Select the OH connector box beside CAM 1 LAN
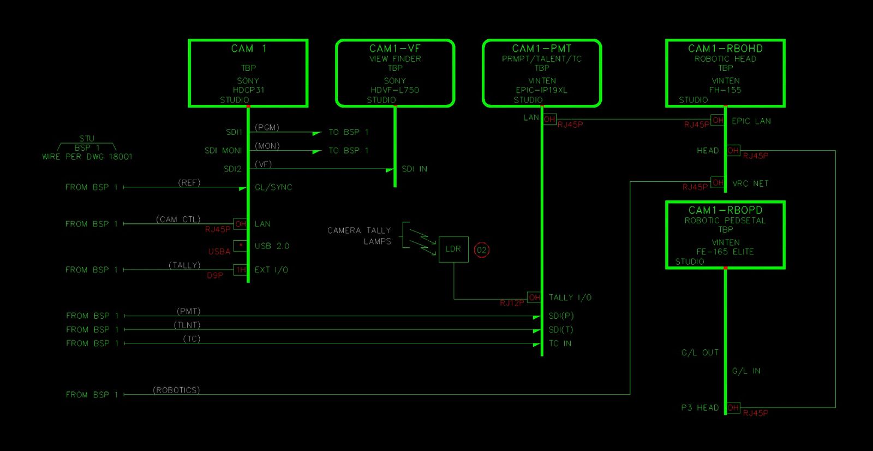The width and height of the screenshot is (873, 451). pos(241,224)
